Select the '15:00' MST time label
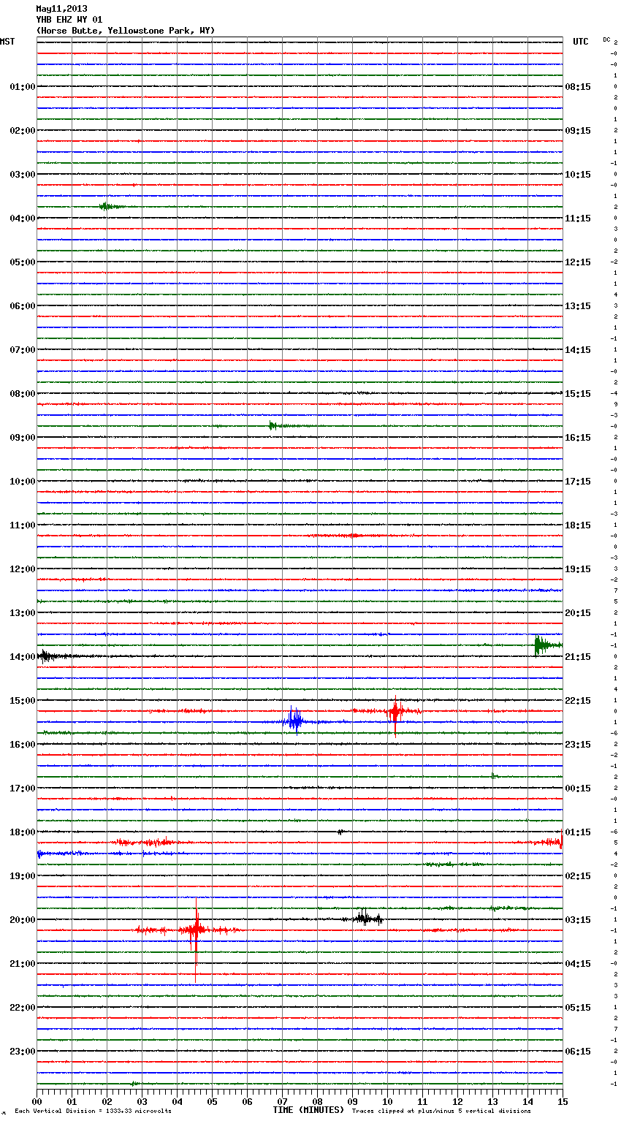 click(x=22, y=701)
